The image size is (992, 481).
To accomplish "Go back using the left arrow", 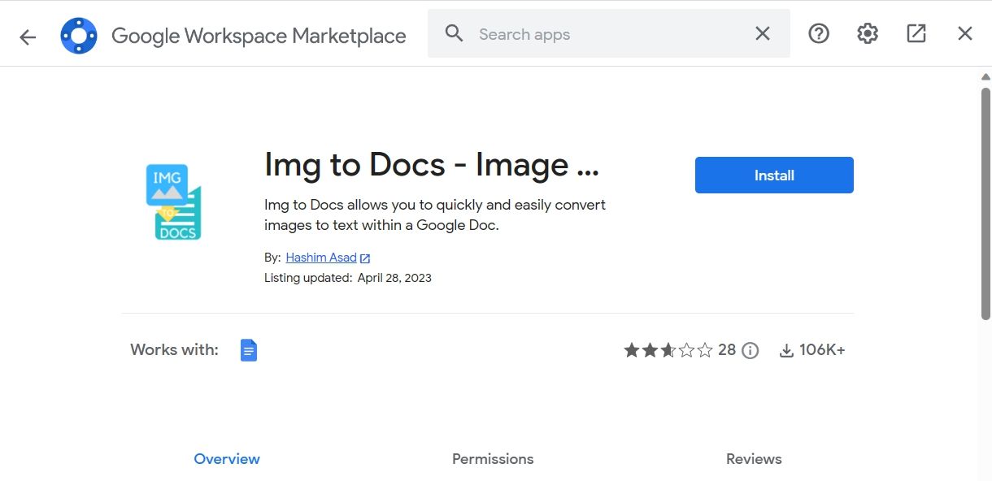I will (x=28, y=37).
